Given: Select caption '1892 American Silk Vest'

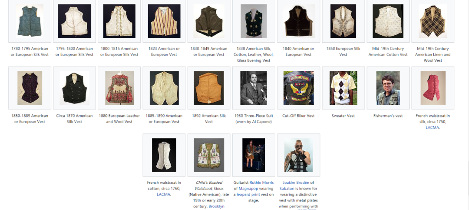Looking at the screenshot, I should pos(209,119).
